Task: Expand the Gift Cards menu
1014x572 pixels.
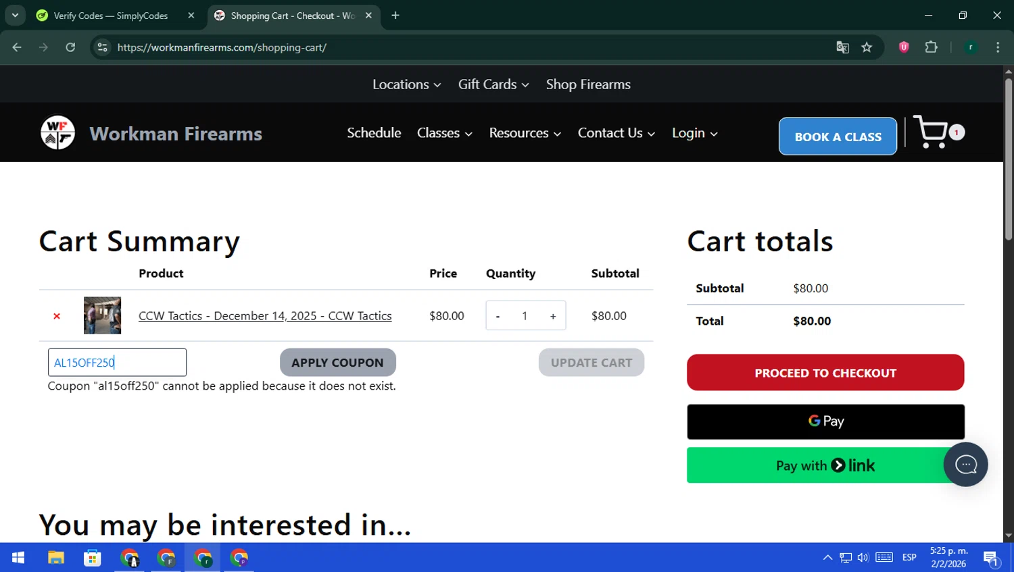Action: tap(493, 84)
